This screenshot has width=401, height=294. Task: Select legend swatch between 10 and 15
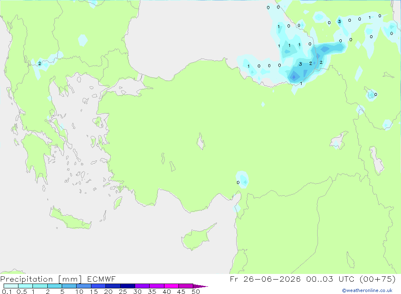pyautogui.click(x=84, y=286)
